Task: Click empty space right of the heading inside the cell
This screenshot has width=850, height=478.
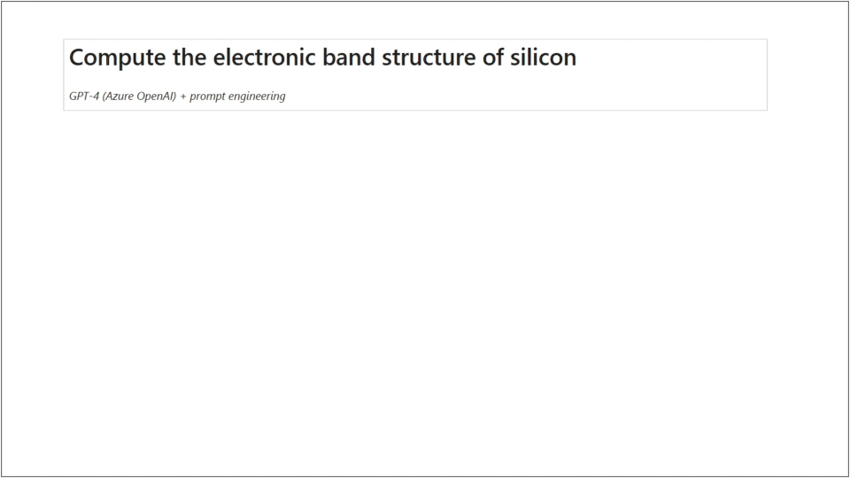Action: [x=673, y=58]
